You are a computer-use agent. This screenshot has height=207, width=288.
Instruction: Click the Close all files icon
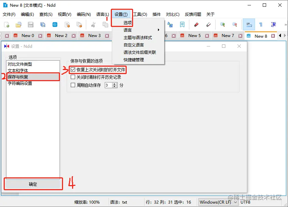coord(79,25)
